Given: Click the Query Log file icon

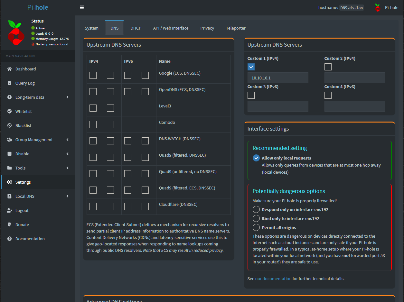Looking at the screenshot, I should (9, 83).
